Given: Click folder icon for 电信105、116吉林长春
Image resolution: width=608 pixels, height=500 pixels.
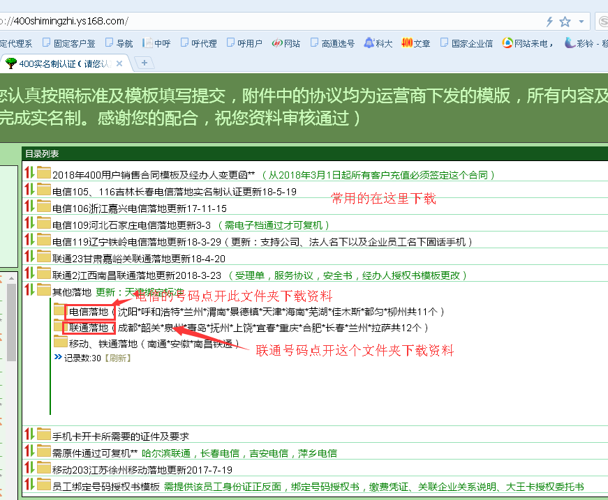Looking at the screenshot, I should (x=44, y=190).
